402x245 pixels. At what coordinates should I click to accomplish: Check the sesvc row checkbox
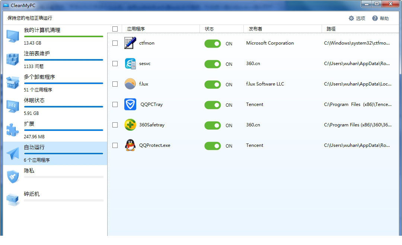pos(115,64)
